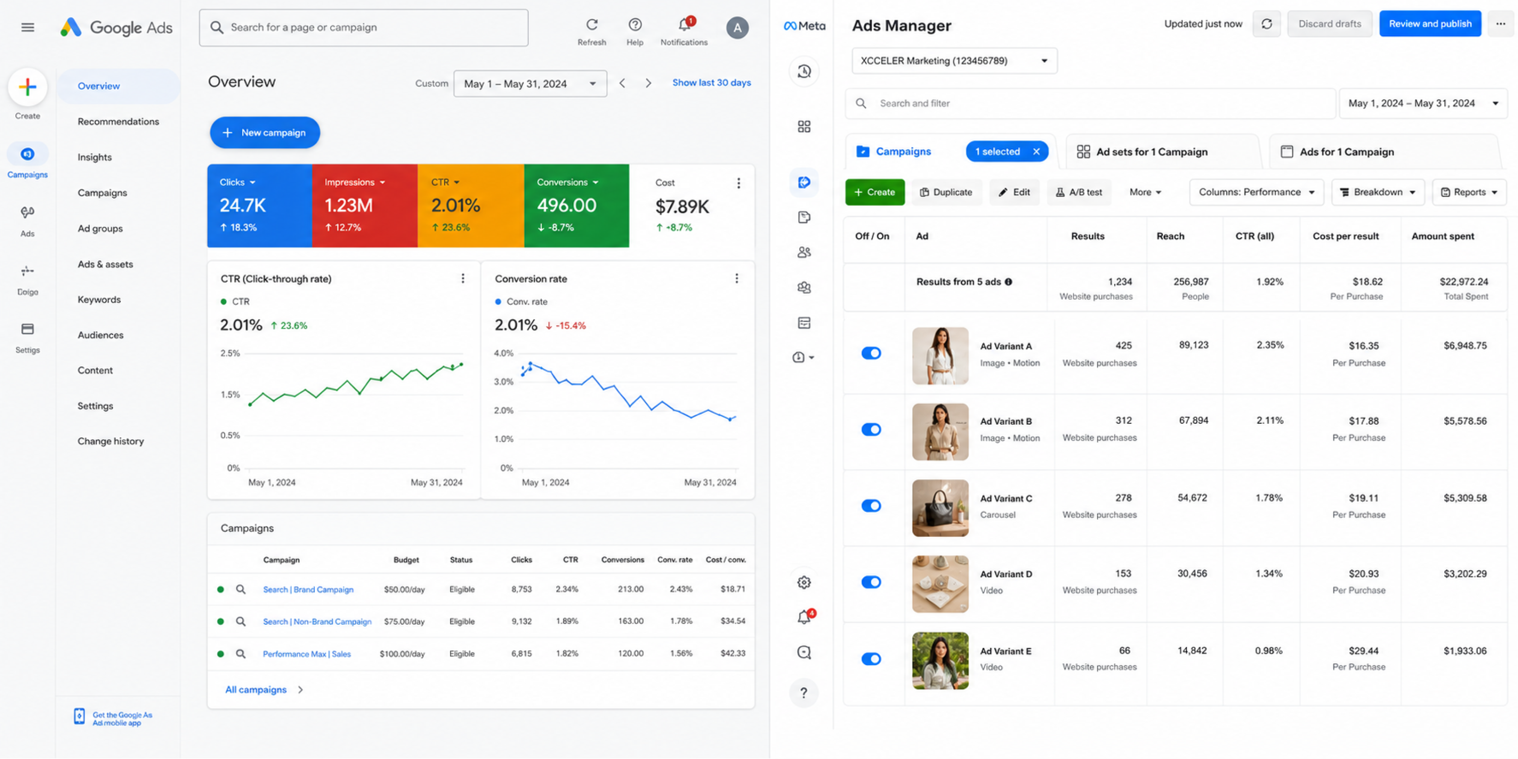Screen dimensions: 1518x759
Task: Open the Google Ads hamburger menu
Action: pos(27,27)
